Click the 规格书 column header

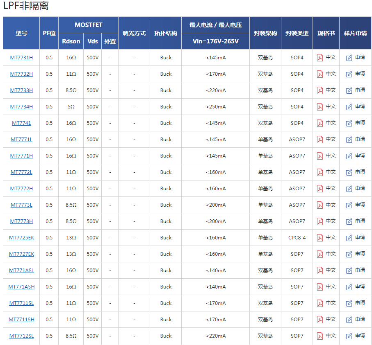click(326, 33)
